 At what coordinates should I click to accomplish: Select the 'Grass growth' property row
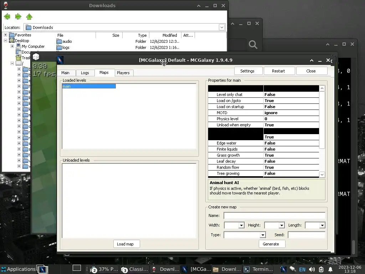[263, 155]
